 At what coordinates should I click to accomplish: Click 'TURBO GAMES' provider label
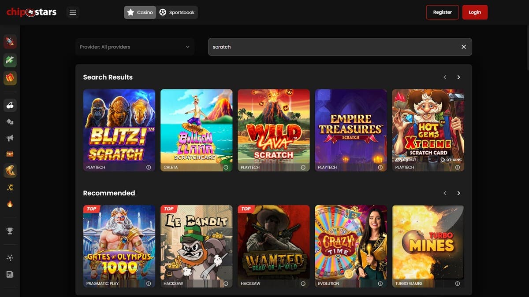pos(409,284)
